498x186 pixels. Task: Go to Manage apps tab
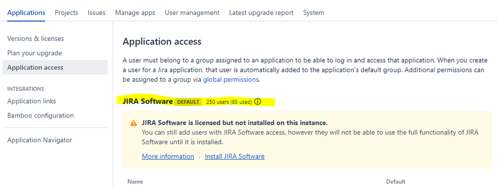(135, 13)
